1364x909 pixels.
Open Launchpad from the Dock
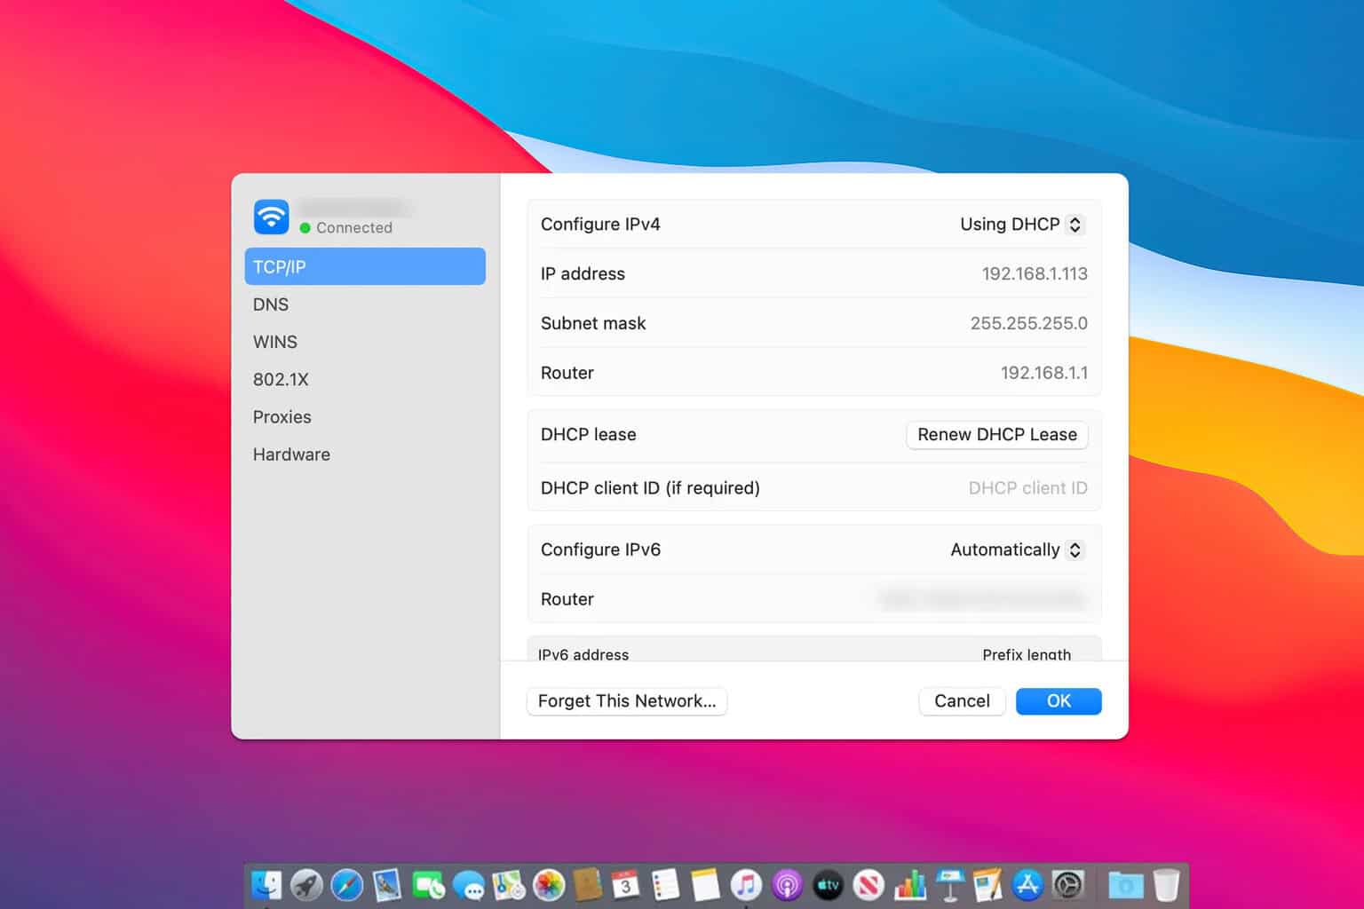click(x=306, y=885)
